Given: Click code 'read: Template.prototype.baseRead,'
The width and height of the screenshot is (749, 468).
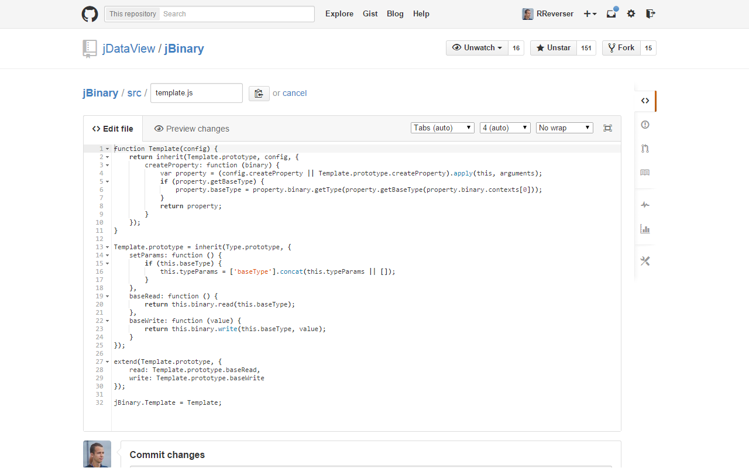Looking at the screenshot, I should coord(195,370).
